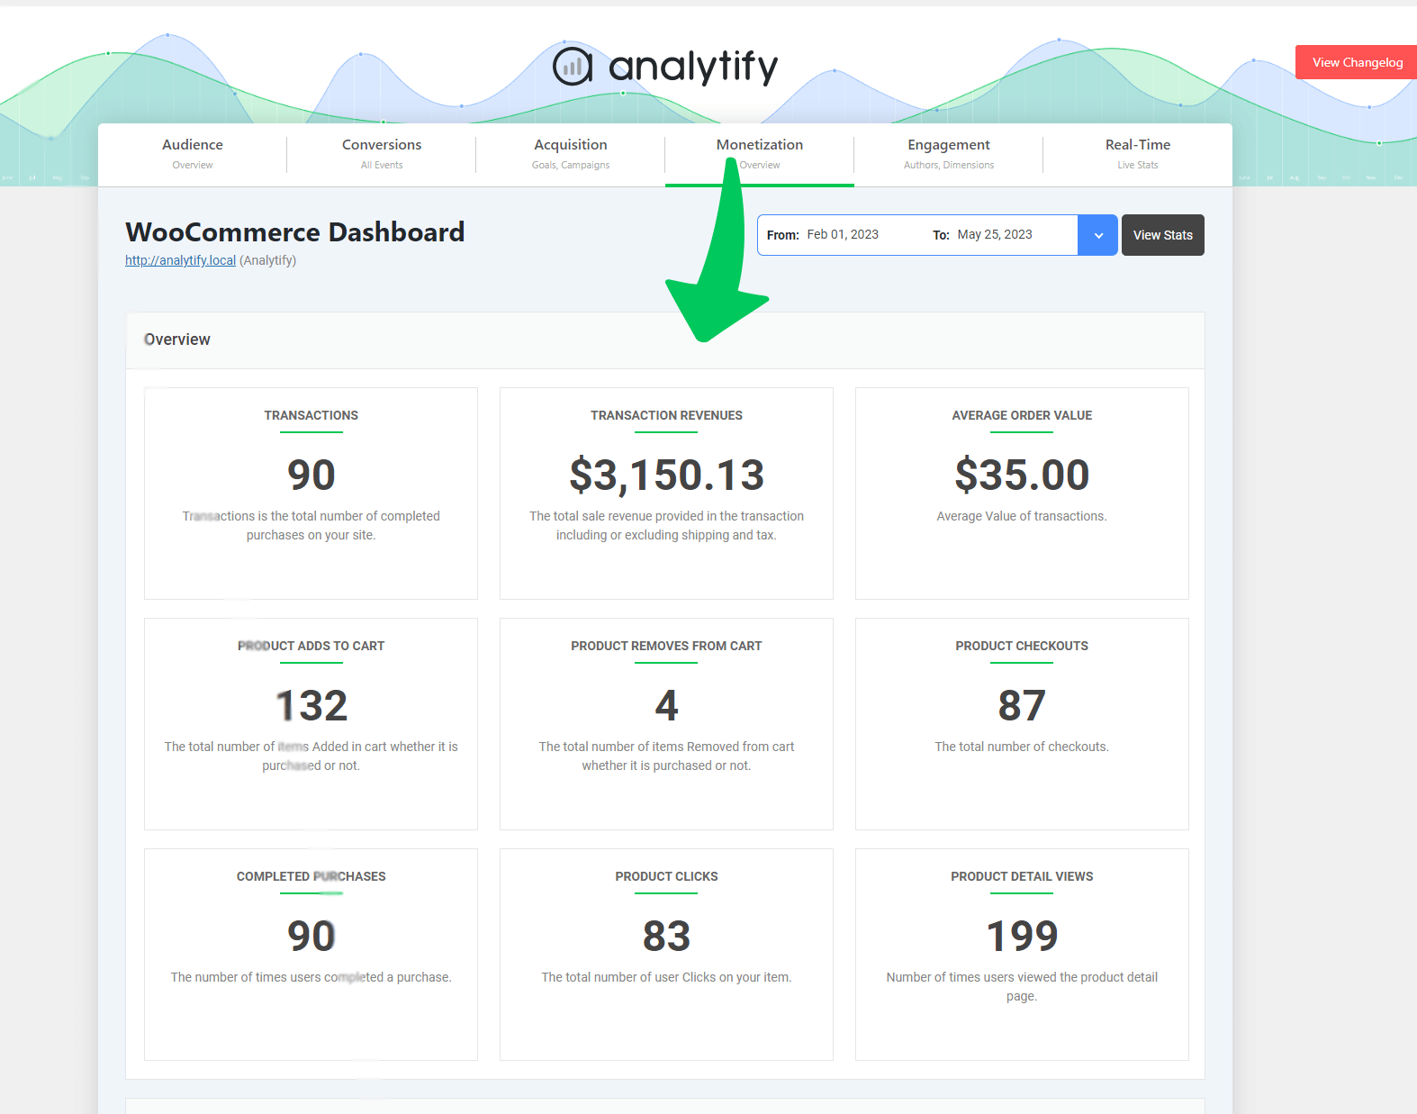
Task: Click the From date field Feb 01, 2023
Action: click(x=843, y=234)
